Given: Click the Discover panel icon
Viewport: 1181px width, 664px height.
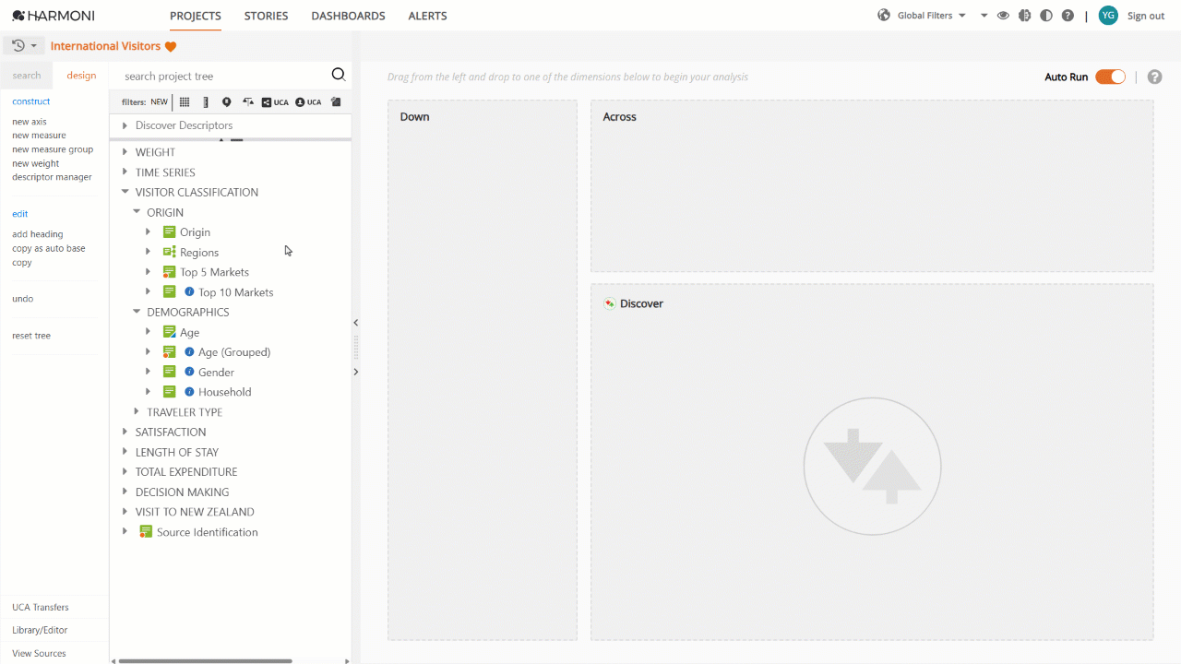Looking at the screenshot, I should click(609, 303).
